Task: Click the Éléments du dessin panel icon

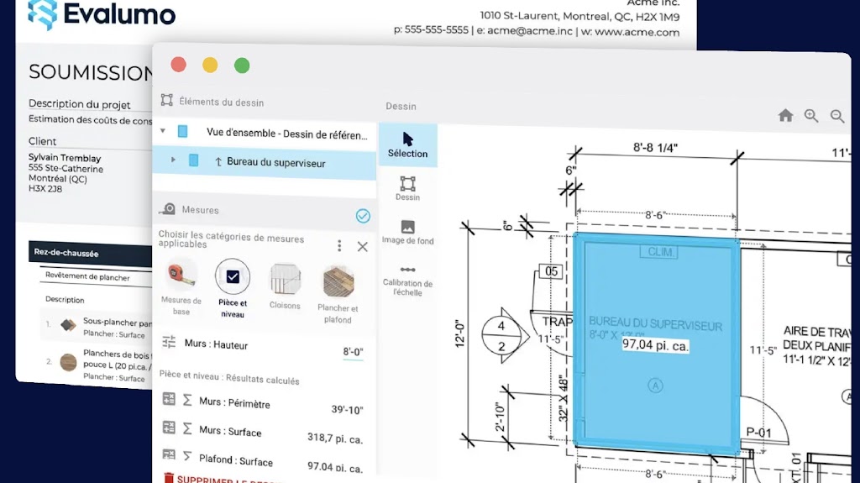Action: pyautogui.click(x=167, y=100)
